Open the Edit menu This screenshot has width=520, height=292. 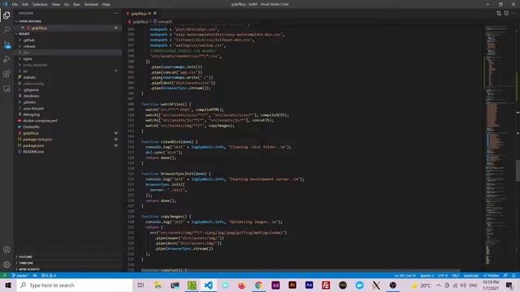click(25, 4)
